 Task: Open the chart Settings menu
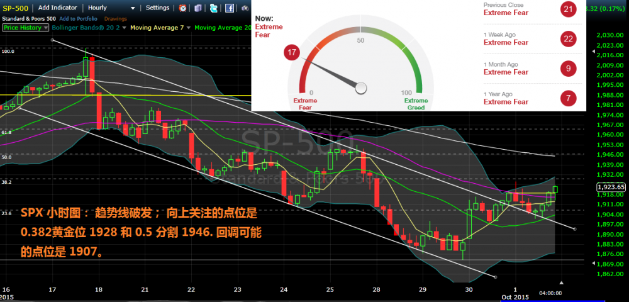157,8
